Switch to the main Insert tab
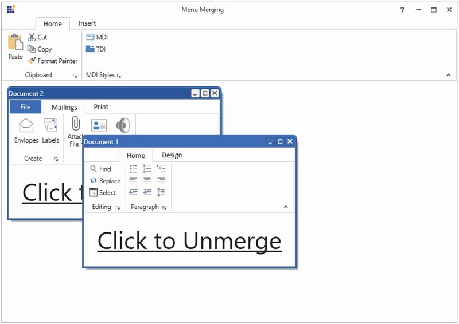Screen dimensions: 459x324 pyautogui.click(x=87, y=23)
